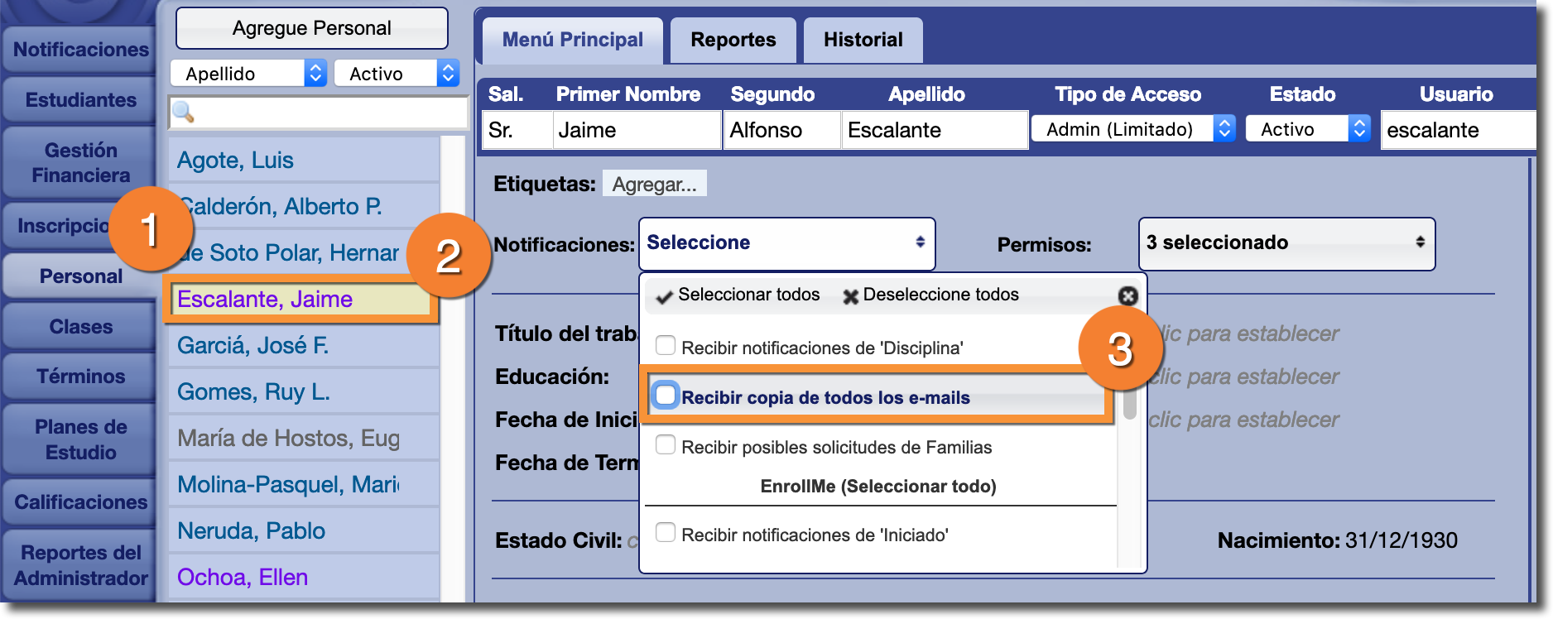Expand the Tipo de Acceso dropdown
1553x619 pixels.
point(1132,129)
